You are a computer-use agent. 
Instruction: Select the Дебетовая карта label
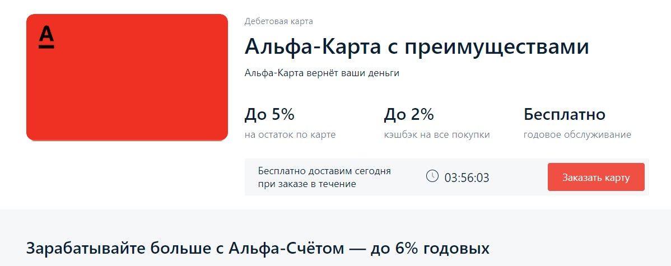coord(278,22)
